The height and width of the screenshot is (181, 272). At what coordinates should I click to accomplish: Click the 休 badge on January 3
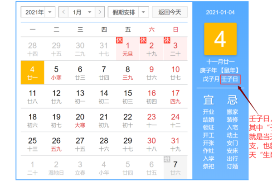[166, 40]
